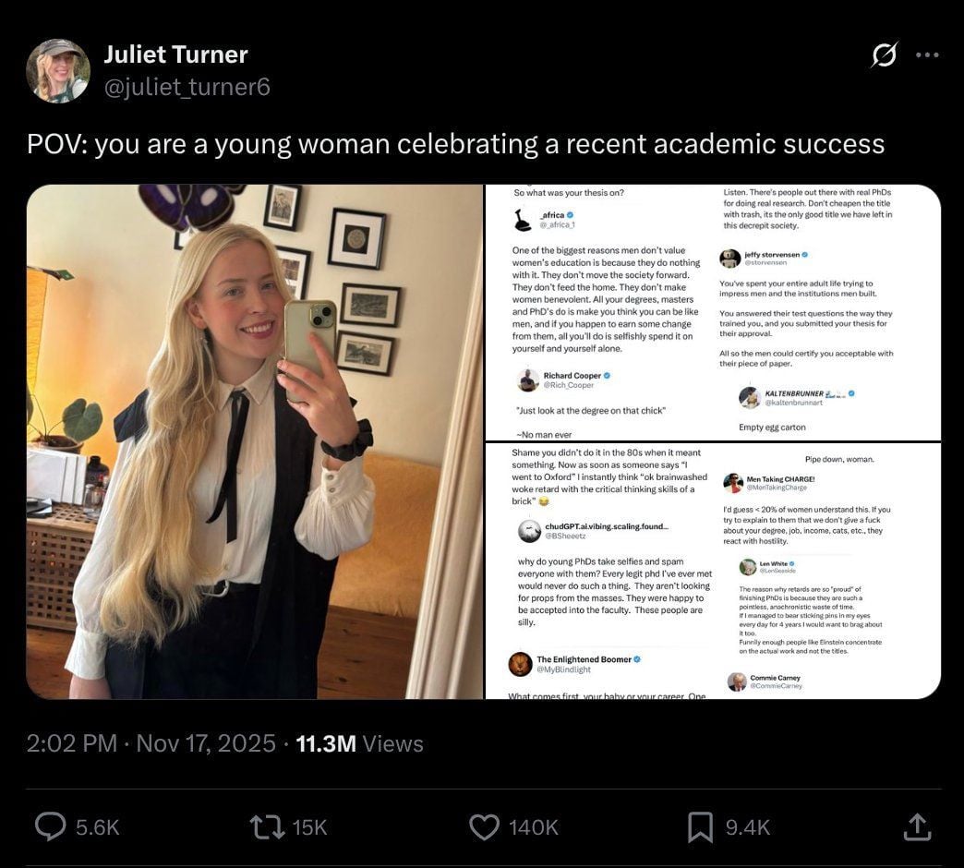964x868 pixels.
Task: Open the top-right replies screenshot image
Action: tap(713, 312)
